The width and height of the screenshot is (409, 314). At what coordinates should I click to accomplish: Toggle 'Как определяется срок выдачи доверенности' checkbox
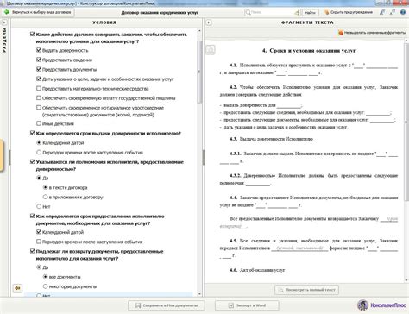tap(33, 133)
